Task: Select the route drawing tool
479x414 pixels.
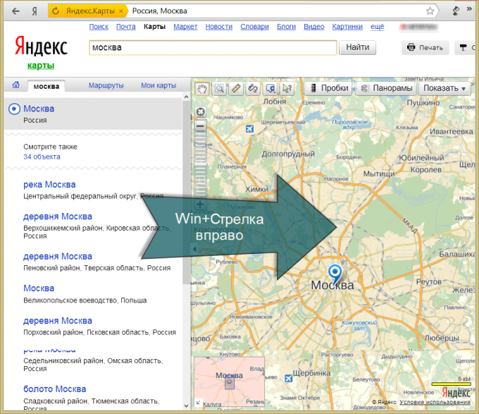Action: (253, 89)
